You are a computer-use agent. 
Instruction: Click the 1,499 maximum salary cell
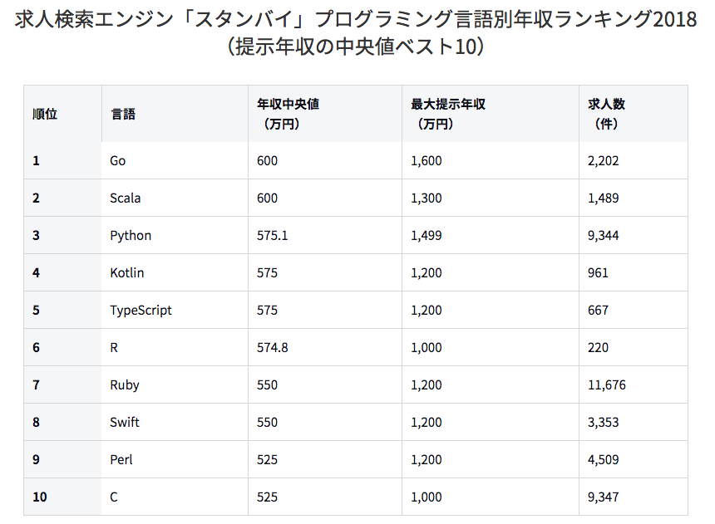point(427,236)
